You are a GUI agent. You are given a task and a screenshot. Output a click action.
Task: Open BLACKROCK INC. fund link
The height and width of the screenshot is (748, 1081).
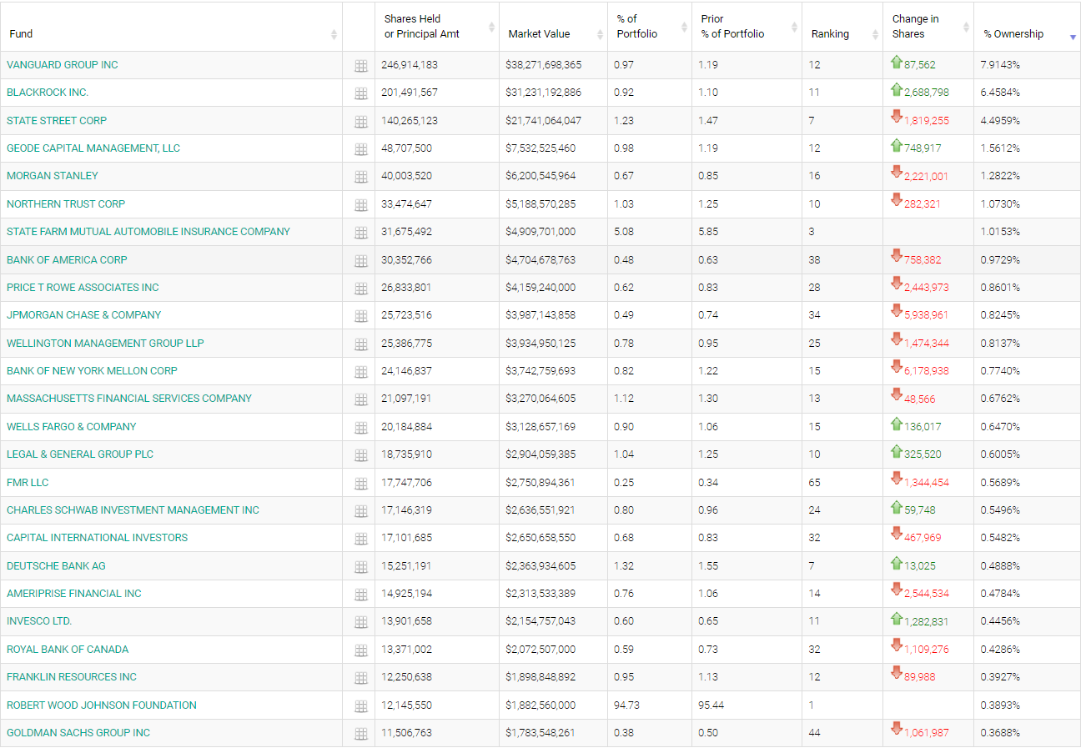click(48, 93)
